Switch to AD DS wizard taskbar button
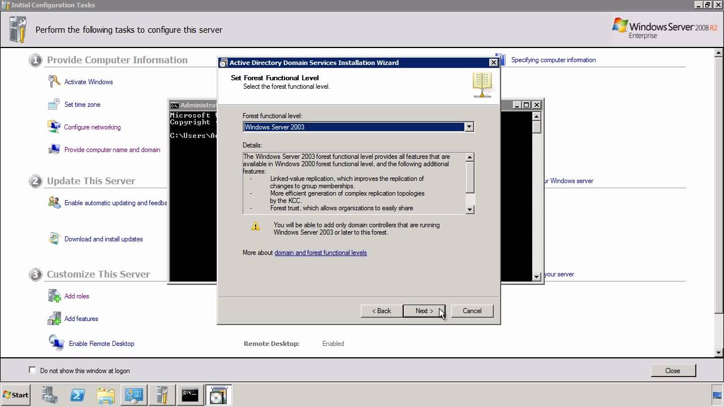This screenshot has width=724, height=407. click(x=218, y=395)
